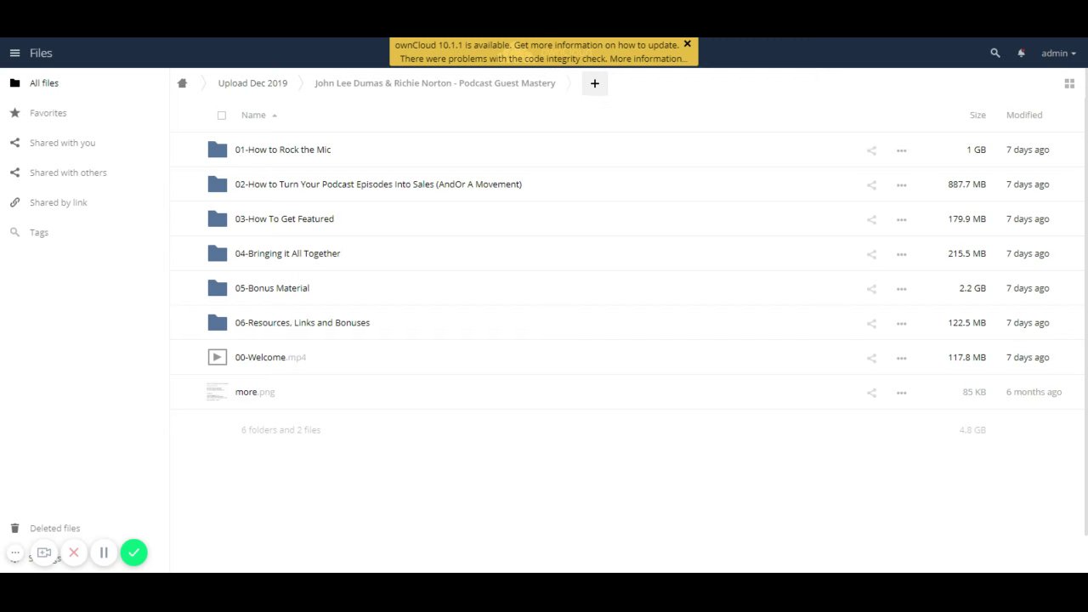This screenshot has height=612, width=1088.
Task: Open the search magnifier icon
Action: click(x=995, y=53)
